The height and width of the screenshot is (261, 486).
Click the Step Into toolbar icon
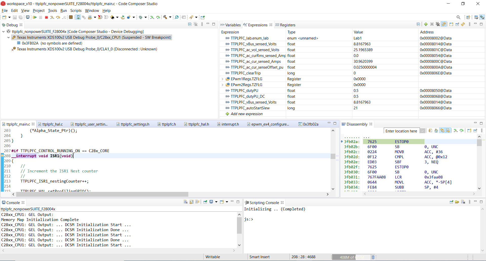(52, 17)
